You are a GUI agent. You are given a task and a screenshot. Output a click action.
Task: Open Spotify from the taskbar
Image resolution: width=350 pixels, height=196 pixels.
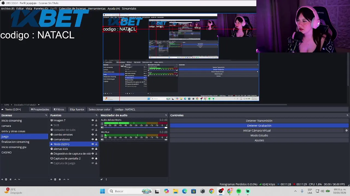pos(239,191)
